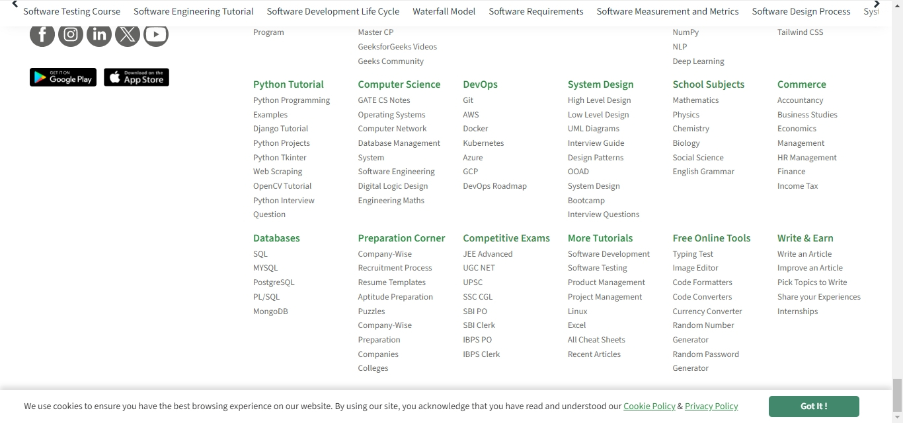Select Software Development Life Cycle tab
The image size is (903, 423).
click(x=333, y=11)
